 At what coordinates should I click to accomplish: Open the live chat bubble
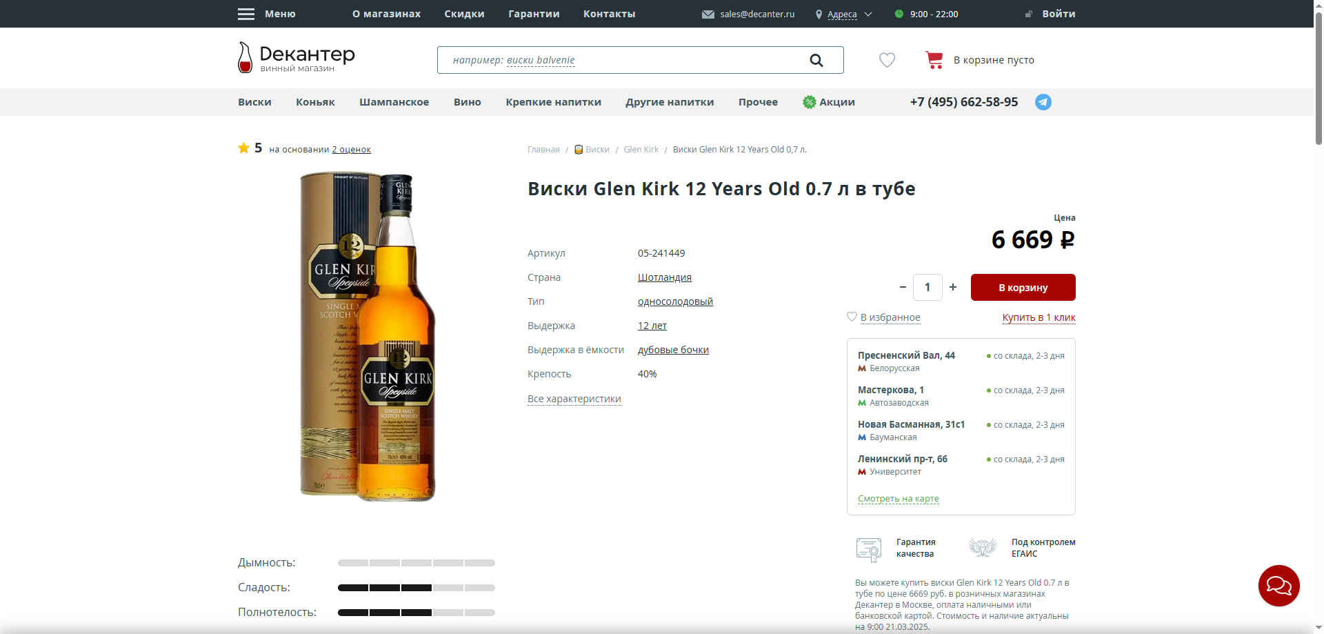point(1278,586)
